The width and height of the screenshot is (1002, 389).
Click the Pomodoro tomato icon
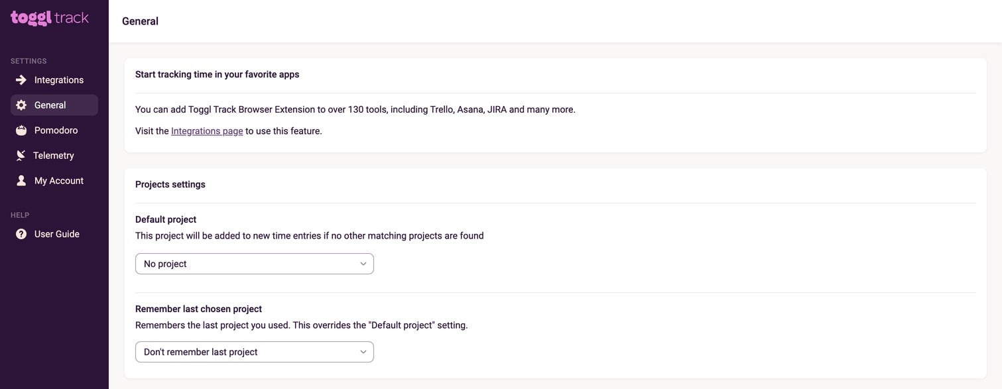click(21, 131)
